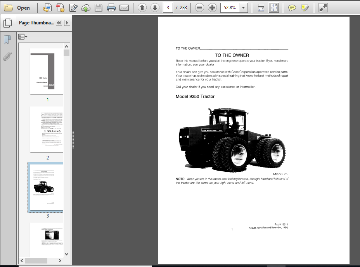Click the page number field showing 3
The height and width of the screenshot is (267, 360).
pyautogui.click(x=168, y=8)
